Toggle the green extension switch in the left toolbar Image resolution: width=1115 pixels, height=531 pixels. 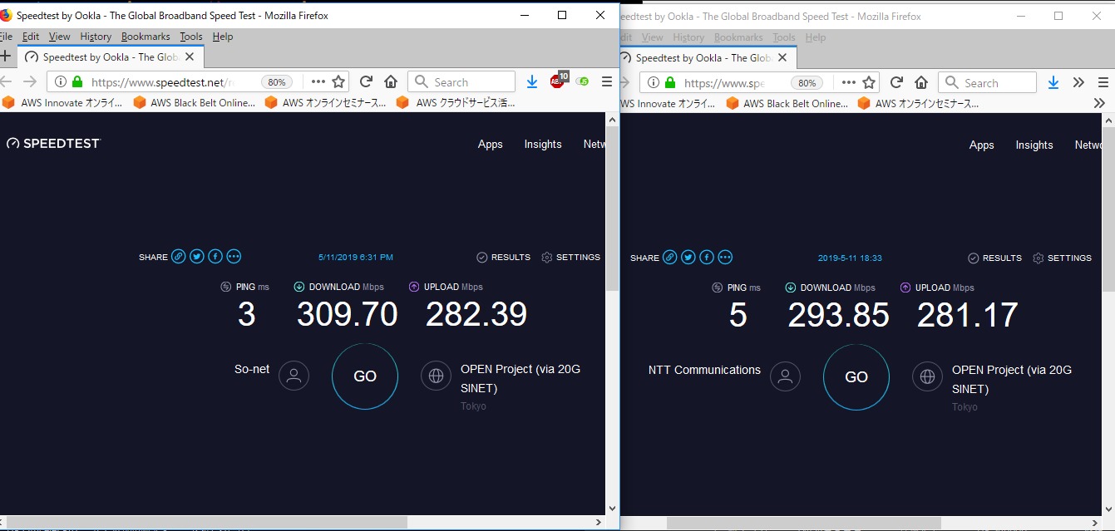[x=583, y=81]
